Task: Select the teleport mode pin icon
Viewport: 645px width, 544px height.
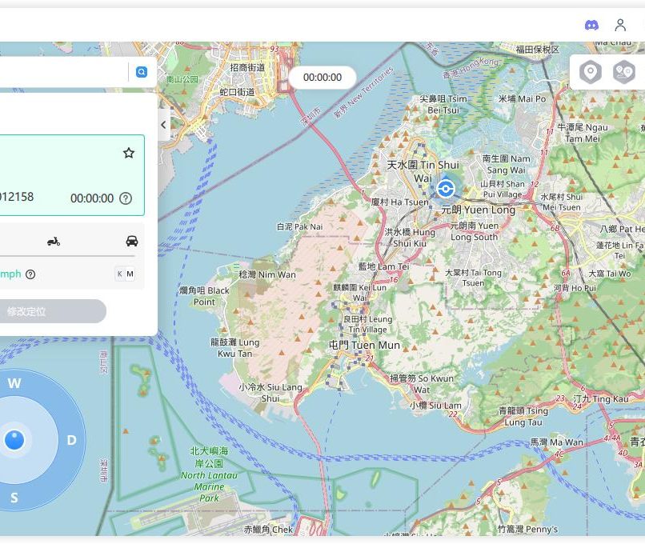Action: 591,72
